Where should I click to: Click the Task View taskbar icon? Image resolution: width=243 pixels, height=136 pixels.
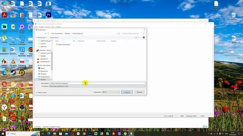pyautogui.click(x=43, y=133)
